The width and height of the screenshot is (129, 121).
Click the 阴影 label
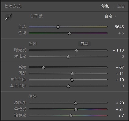[x=22, y=73]
